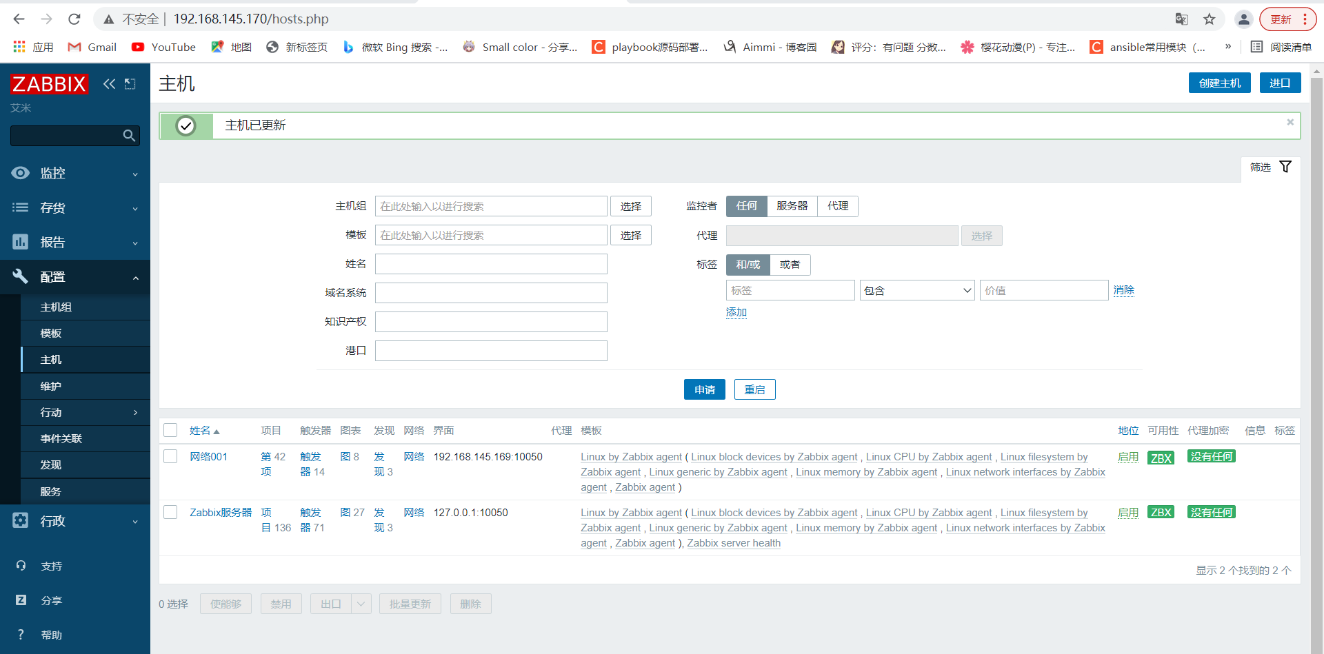Click the 主机组 search input field
This screenshot has height=654, width=1324.
click(x=491, y=206)
